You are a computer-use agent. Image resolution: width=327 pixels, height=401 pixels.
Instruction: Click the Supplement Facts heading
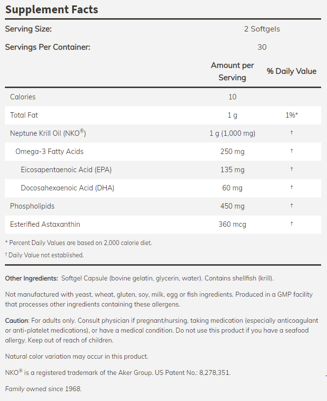[51, 9]
